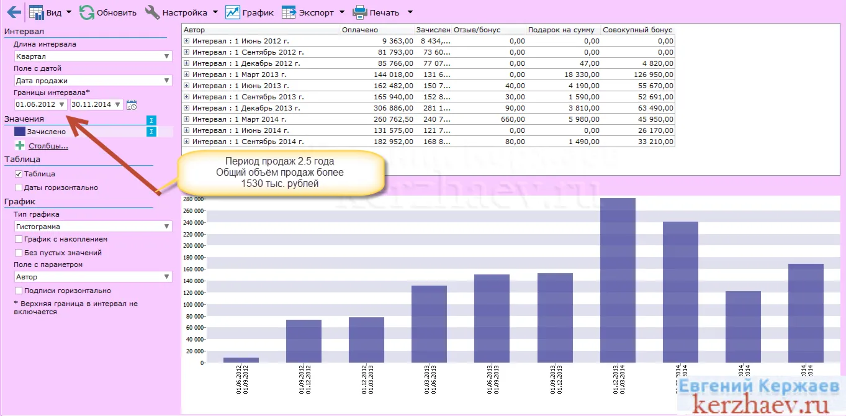Open the Настройка wrench menu
This screenshot has height=416, width=846.
pos(181,12)
